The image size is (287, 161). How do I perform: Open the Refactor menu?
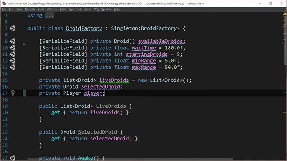coord(52,9)
